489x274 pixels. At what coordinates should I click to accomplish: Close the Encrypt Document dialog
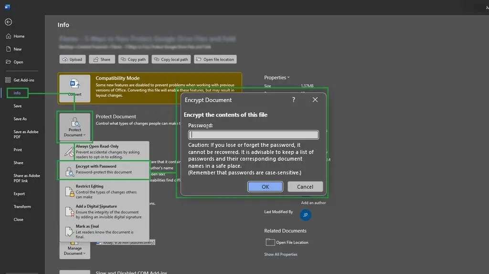[x=315, y=100]
